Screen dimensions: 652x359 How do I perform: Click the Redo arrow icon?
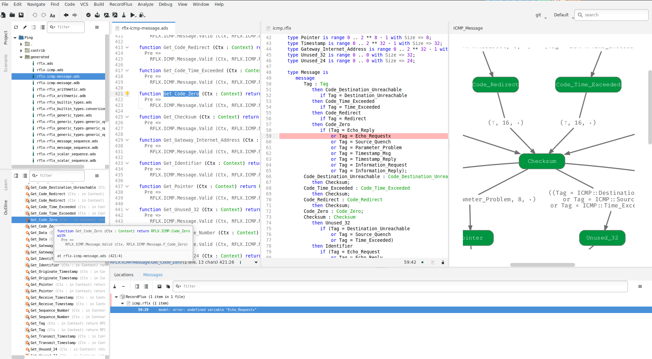(44, 15)
